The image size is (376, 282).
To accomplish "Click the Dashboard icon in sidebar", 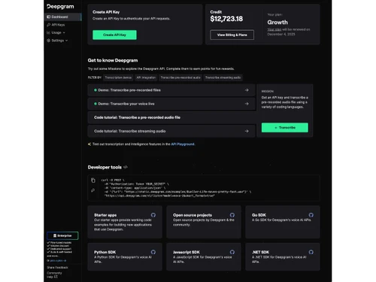I will pos(49,17).
